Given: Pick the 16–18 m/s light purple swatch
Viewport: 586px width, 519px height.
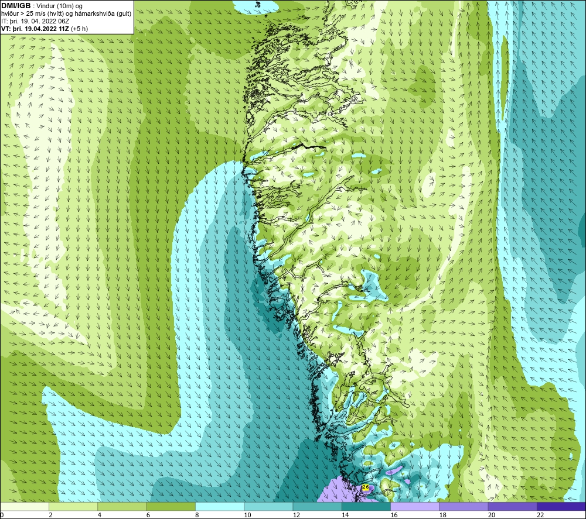Looking at the screenshot, I should click(x=415, y=506).
